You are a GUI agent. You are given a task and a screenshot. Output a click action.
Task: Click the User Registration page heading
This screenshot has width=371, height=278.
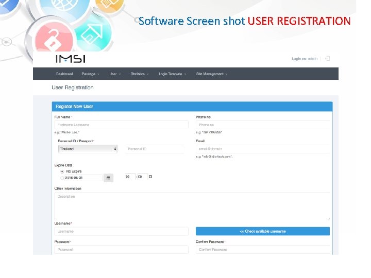(x=73, y=88)
